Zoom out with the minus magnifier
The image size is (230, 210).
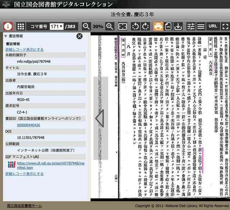(86, 27)
